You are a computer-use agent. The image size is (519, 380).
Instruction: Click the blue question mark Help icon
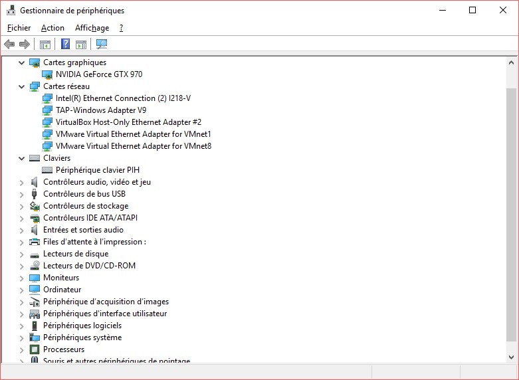pyautogui.click(x=65, y=45)
